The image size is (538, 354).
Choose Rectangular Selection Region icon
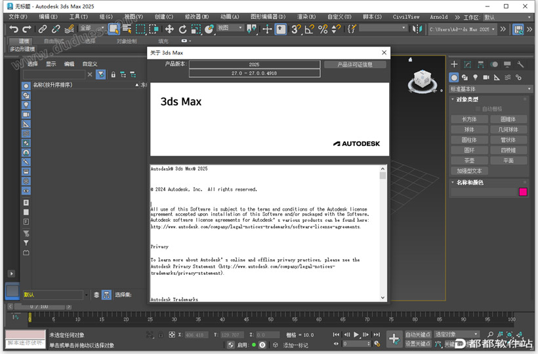[x=140, y=29]
